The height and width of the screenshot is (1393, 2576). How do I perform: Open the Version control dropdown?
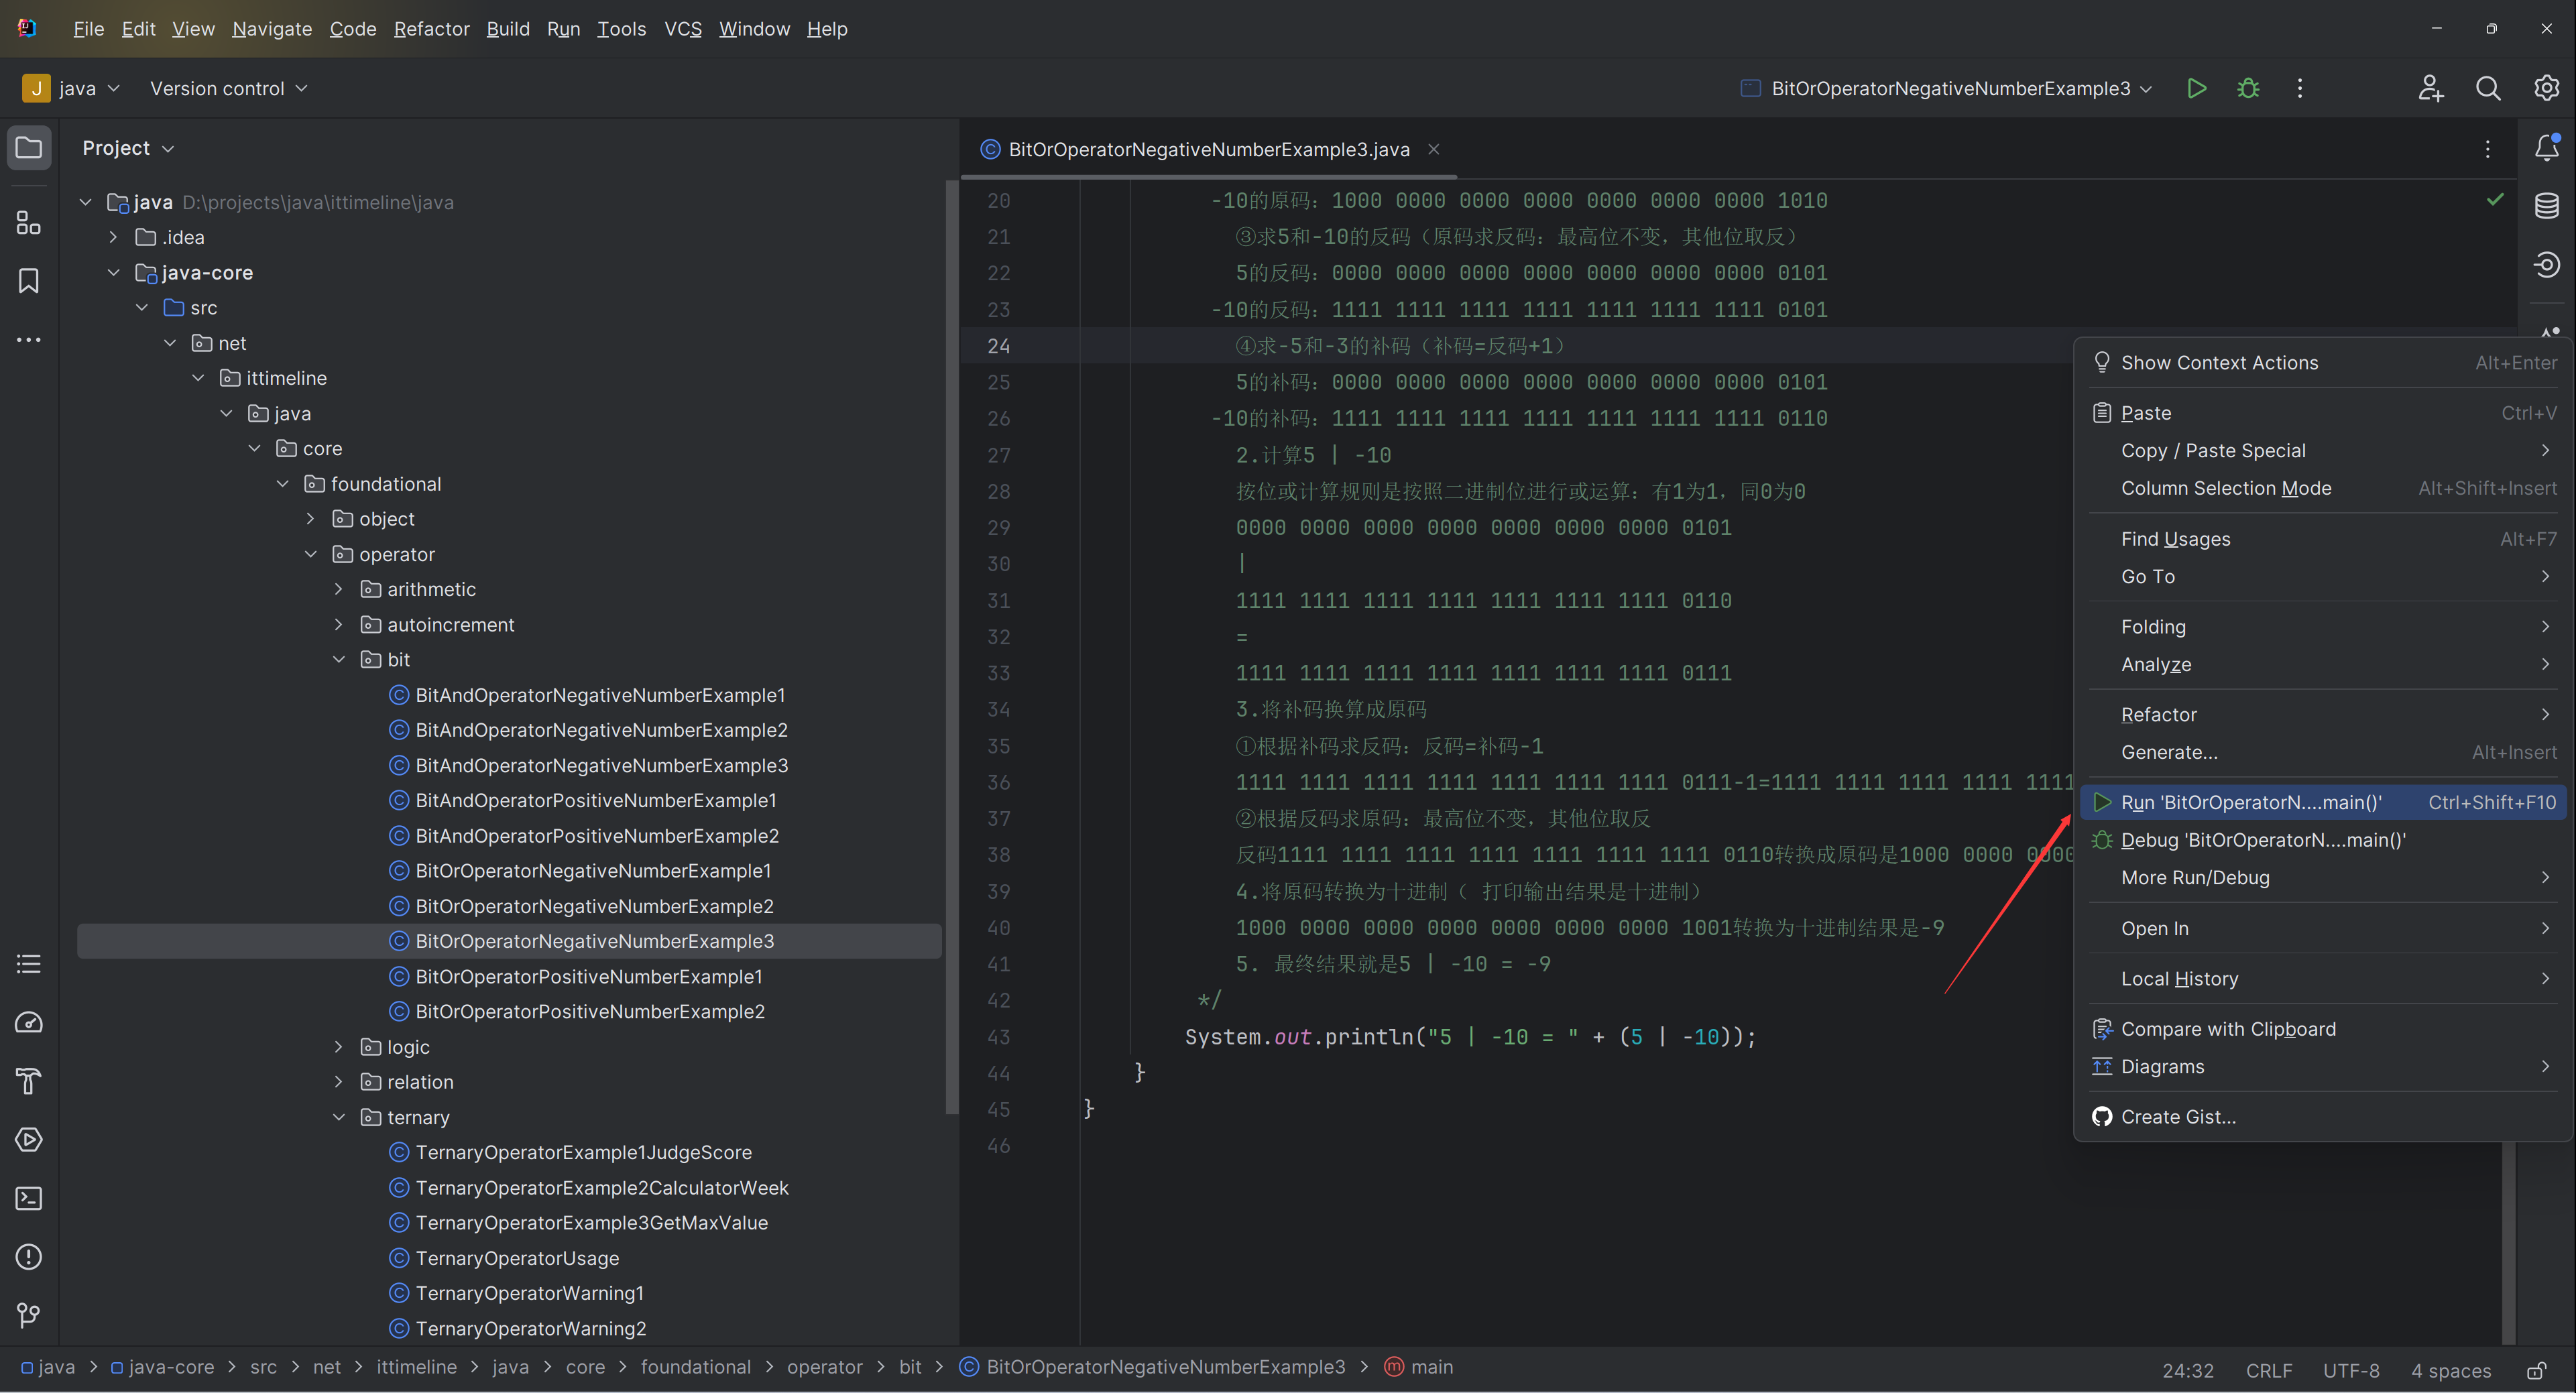point(228,88)
